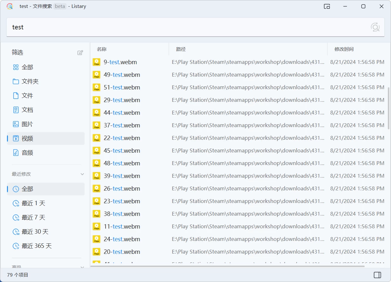The image size is (391, 282).
Task: Select file 39-test.webm
Action: pos(122,176)
